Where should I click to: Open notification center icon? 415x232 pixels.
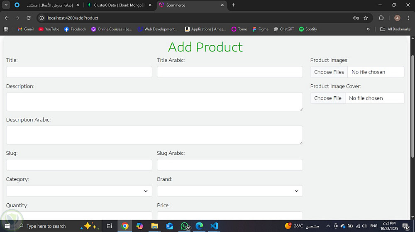406,226
